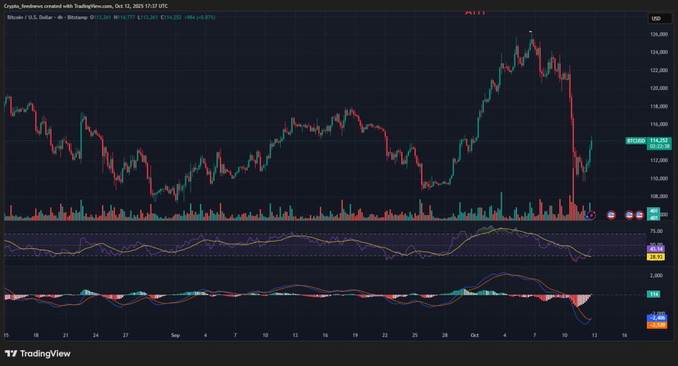Click the blue MACD value label −2,406
Viewport: 678px width, 366px height.
coord(657,318)
